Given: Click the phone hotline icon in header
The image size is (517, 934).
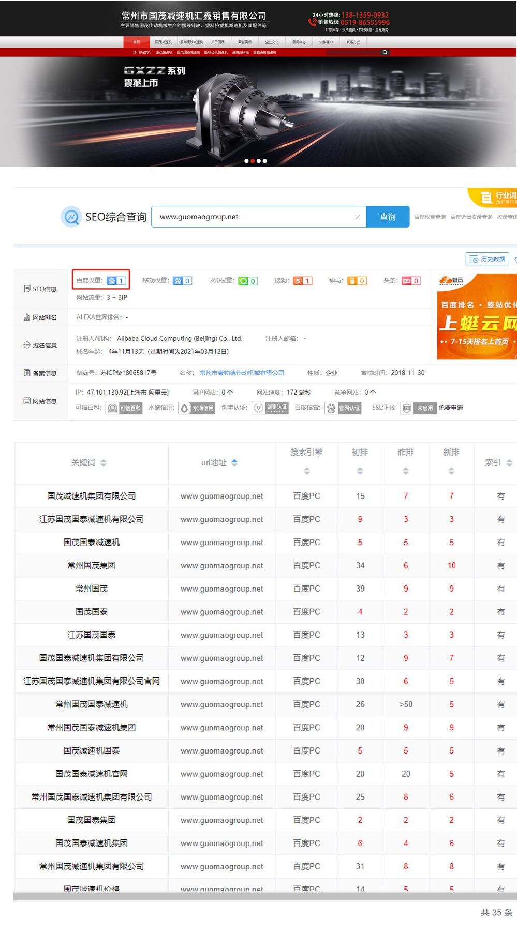Looking at the screenshot, I should pyautogui.click(x=312, y=22).
